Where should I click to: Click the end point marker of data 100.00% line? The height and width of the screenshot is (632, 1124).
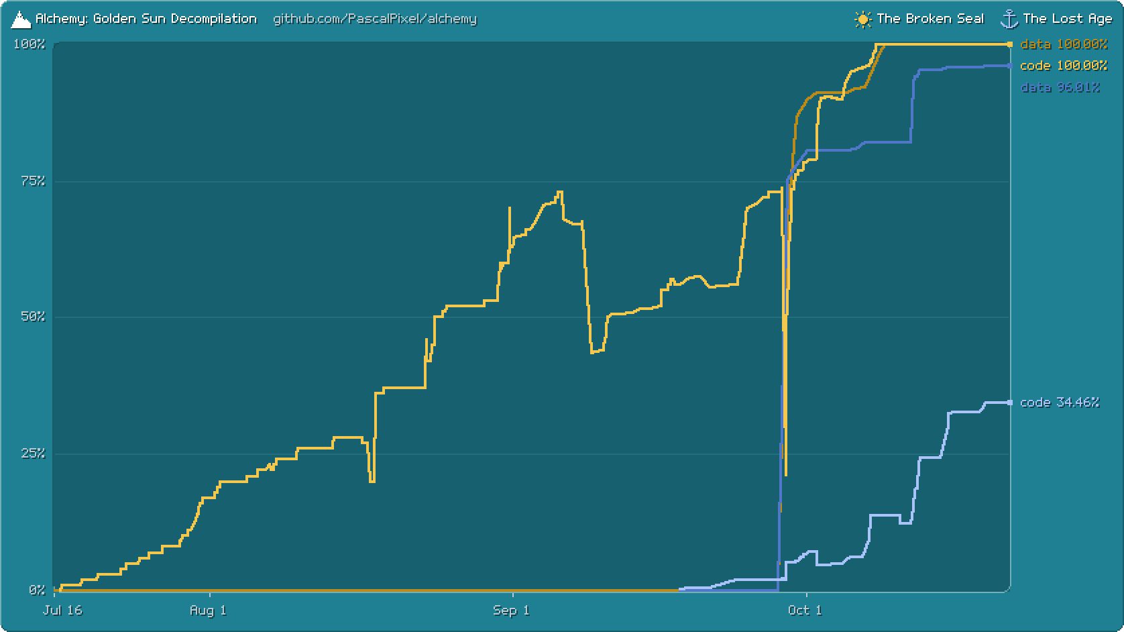pyautogui.click(x=1010, y=44)
